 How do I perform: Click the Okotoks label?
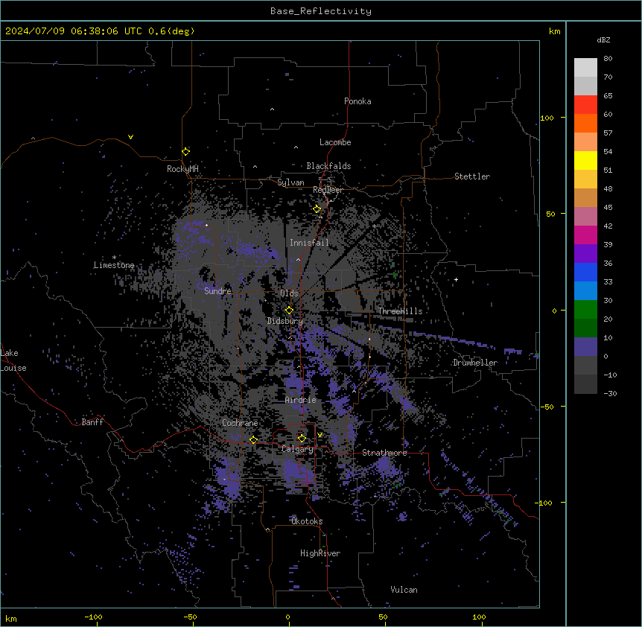coord(307,521)
